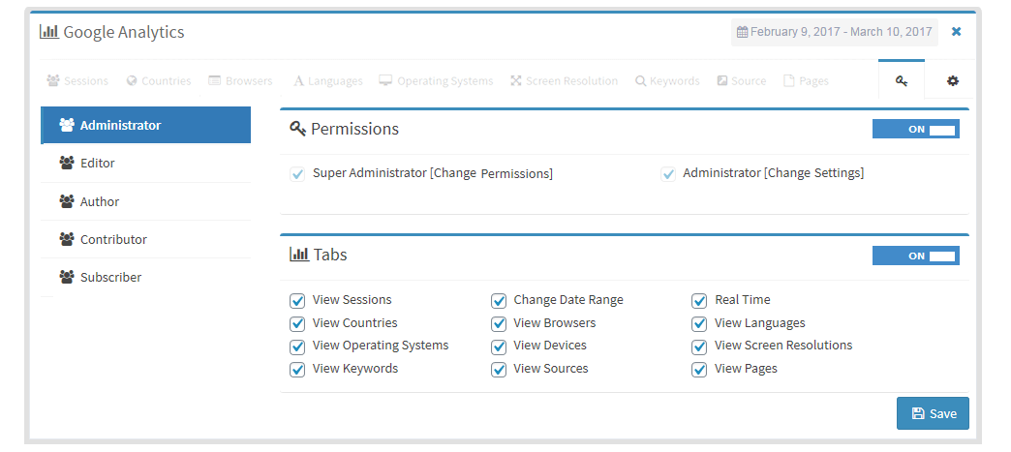Select the Contributor role
Screen dimensions: 1011x452
point(145,239)
